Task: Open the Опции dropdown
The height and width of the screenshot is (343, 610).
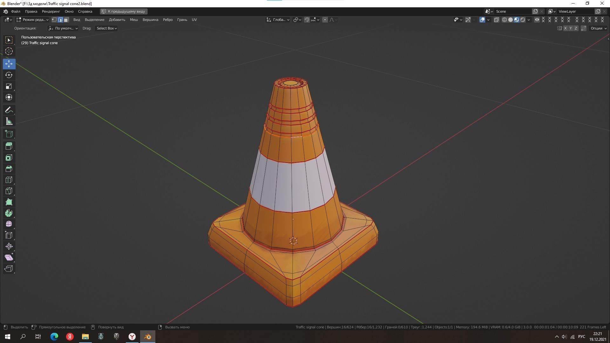Action: coord(598,28)
